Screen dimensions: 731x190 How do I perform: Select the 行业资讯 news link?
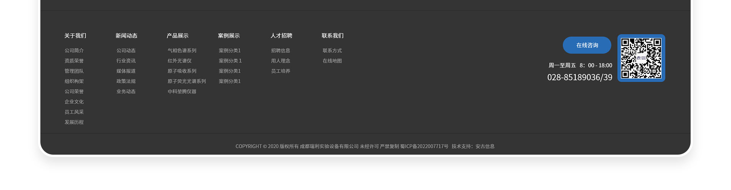pos(126,61)
